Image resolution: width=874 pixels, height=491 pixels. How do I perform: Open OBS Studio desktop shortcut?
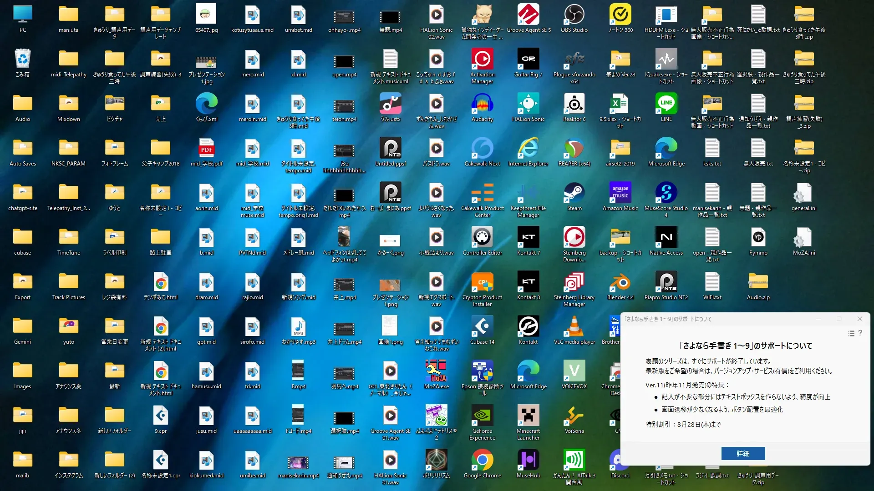pos(574,15)
